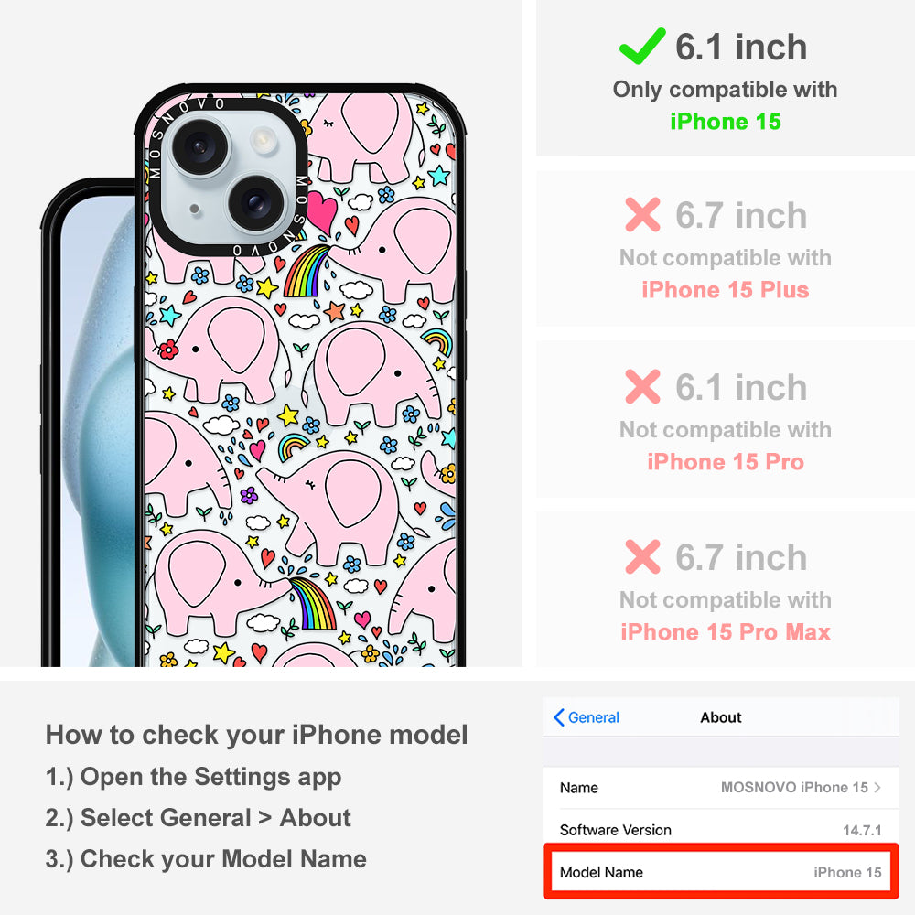Click the About title in settings header
Image resolution: width=915 pixels, height=915 pixels.
[x=721, y=717]
